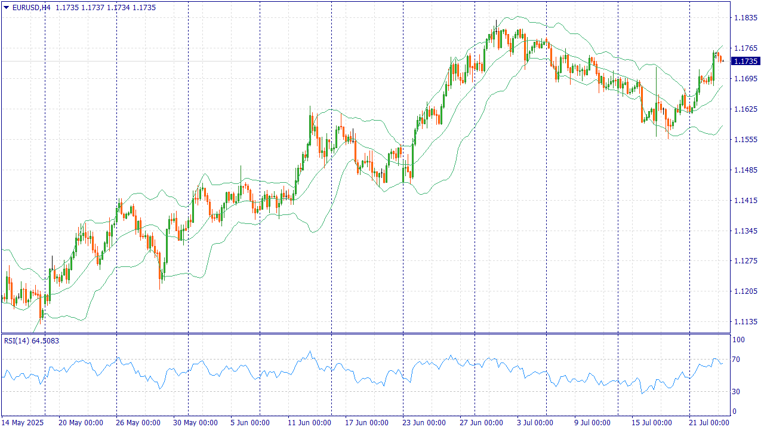Click the 21 Jul 00:00 date label

[709, 423]
